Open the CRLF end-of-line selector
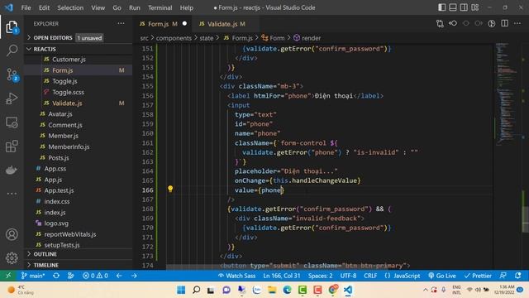The image size is (529, 298). point(370,276)
